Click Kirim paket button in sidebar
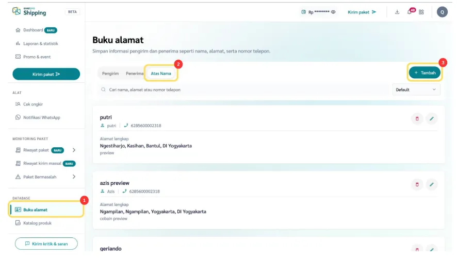457x260 pixels. (46, 74)
